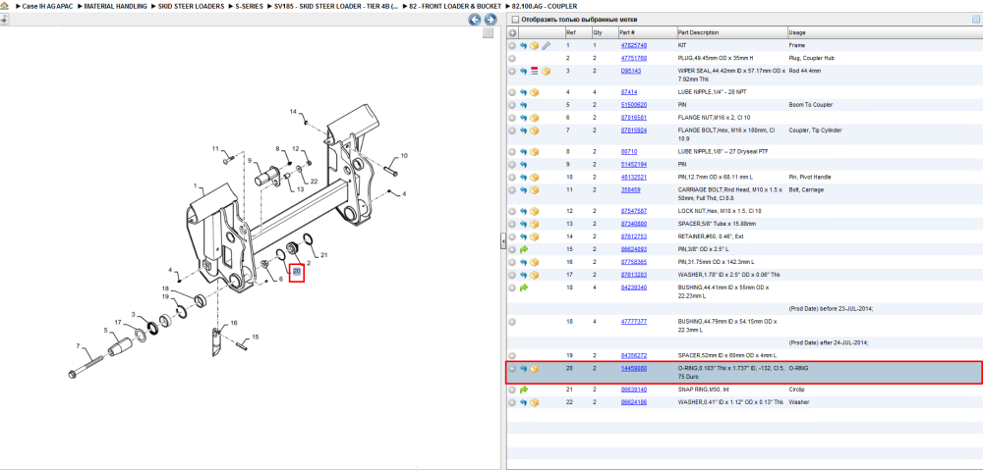Click add-all plus icon in table header

[512, 32]
